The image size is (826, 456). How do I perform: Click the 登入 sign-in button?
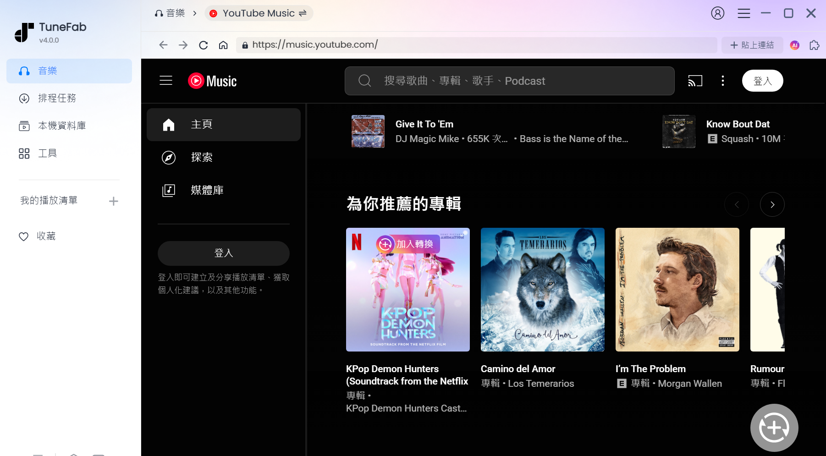[223, 253]
